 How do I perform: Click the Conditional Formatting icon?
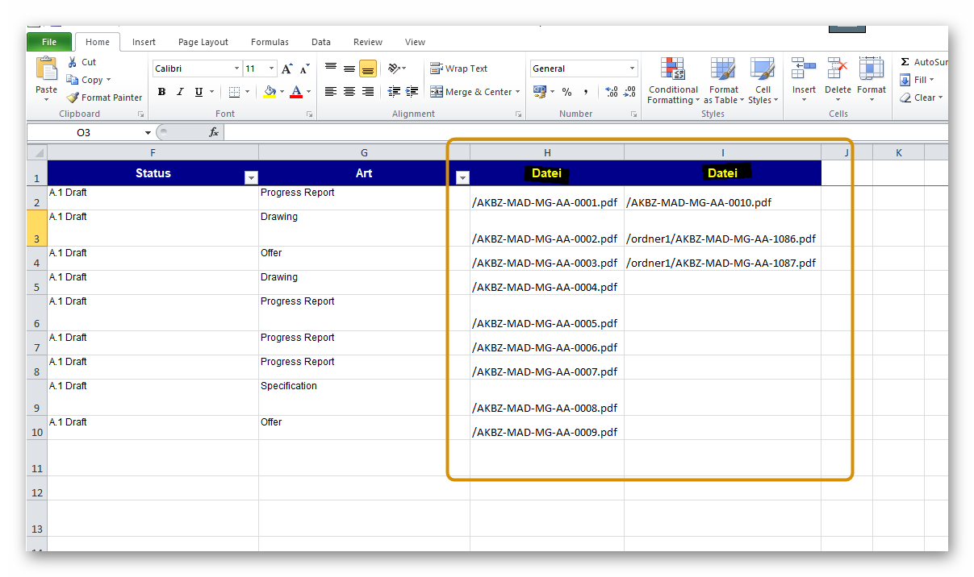tap(672, 68)
